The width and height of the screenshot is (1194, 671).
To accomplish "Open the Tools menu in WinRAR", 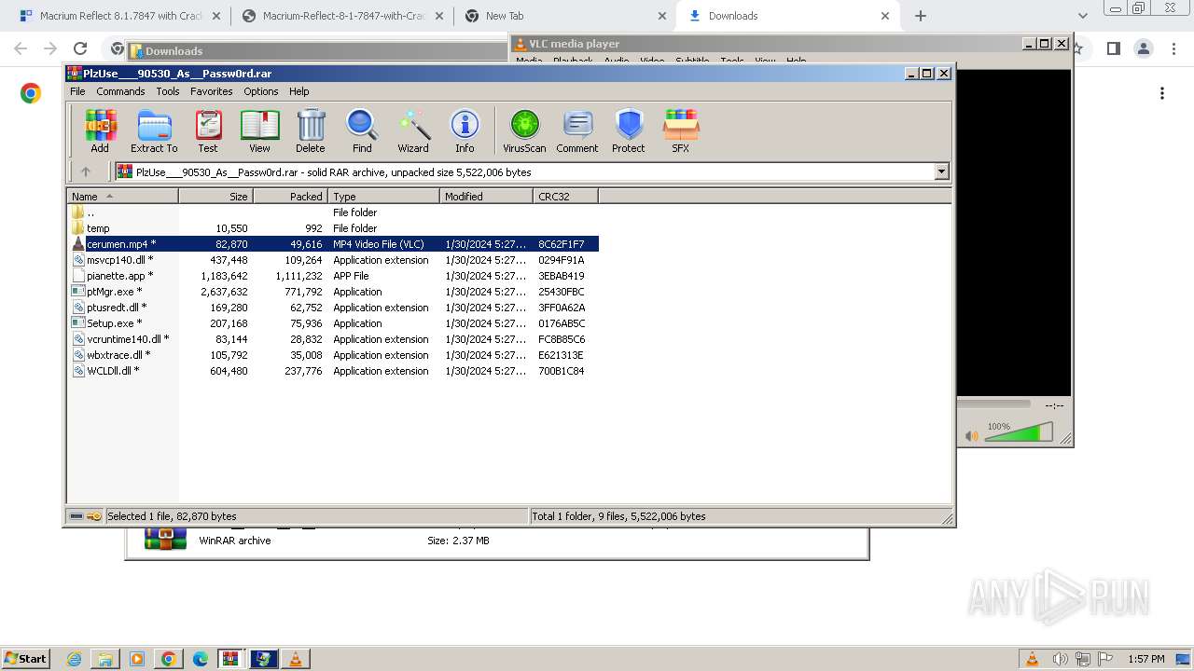I will (168, 91).
